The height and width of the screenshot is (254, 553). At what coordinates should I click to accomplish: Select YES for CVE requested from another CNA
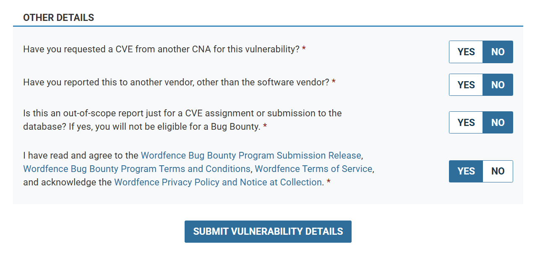click(466, 52)
